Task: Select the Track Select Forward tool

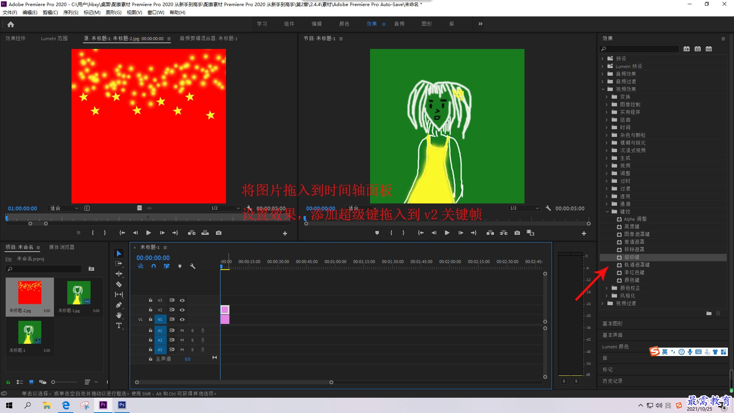Action: 119,263
